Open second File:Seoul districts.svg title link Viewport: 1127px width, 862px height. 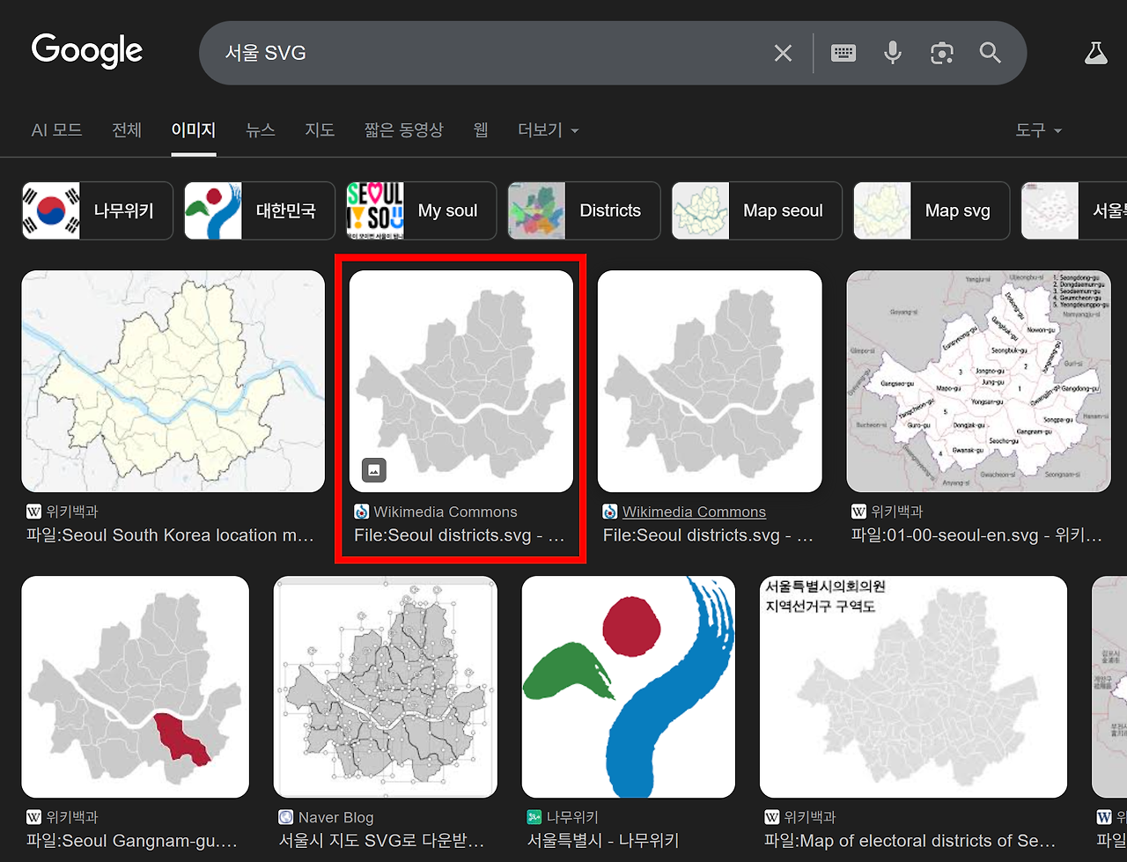[708, 535]
